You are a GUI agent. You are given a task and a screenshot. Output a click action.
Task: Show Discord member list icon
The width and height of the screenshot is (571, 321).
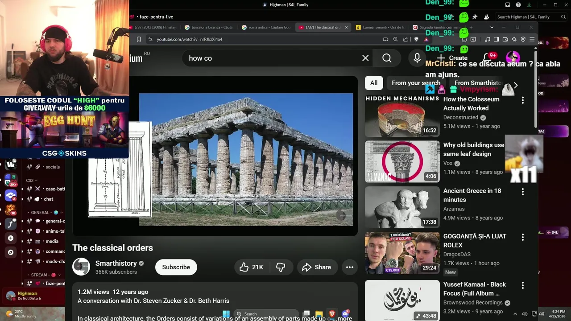coord(486,17)
